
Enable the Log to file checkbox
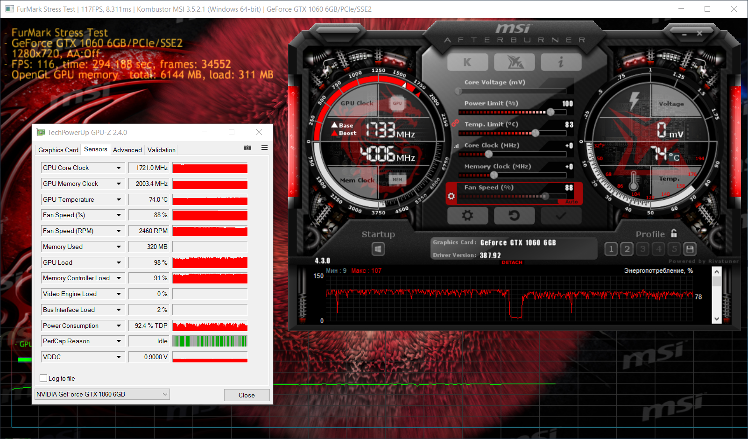44,378
